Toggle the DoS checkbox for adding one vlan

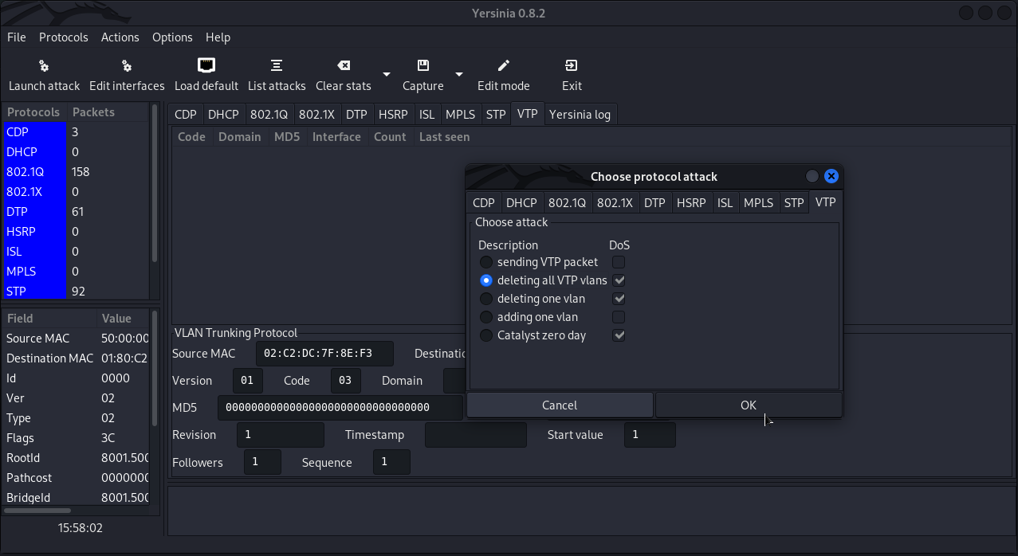[619, 317]
